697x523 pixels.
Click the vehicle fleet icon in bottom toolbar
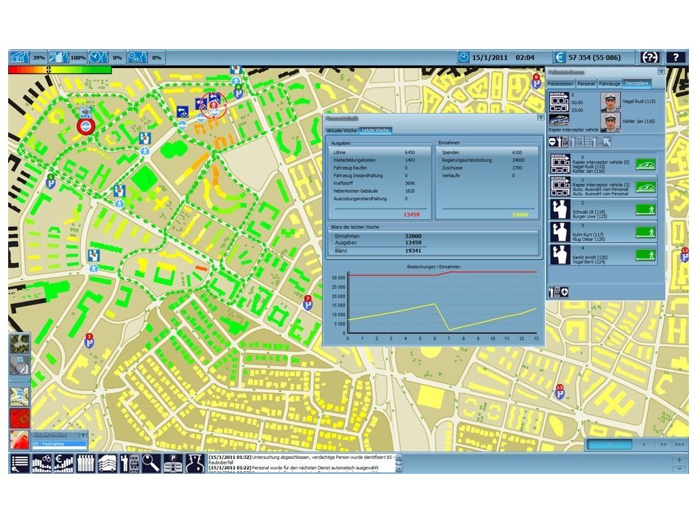(x=108, y=464)
